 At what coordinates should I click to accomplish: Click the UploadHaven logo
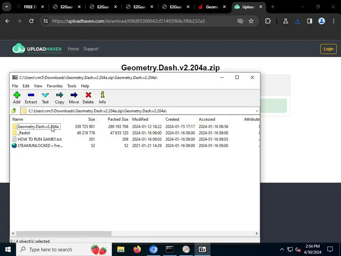(37, 48)
